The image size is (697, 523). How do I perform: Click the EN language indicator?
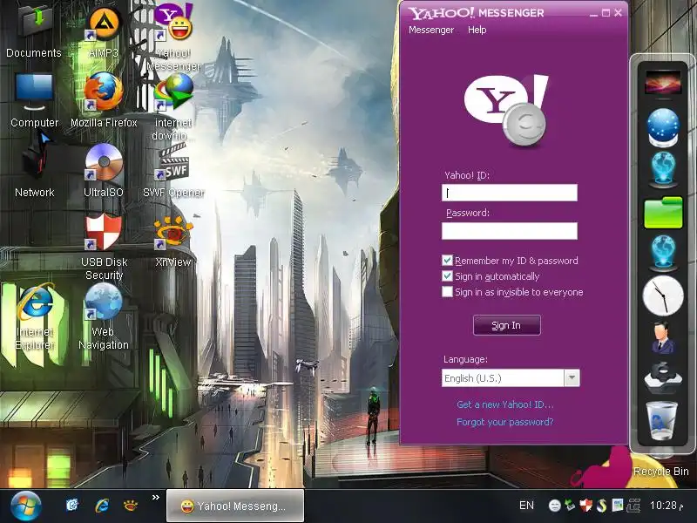click(x=526, y=506)
